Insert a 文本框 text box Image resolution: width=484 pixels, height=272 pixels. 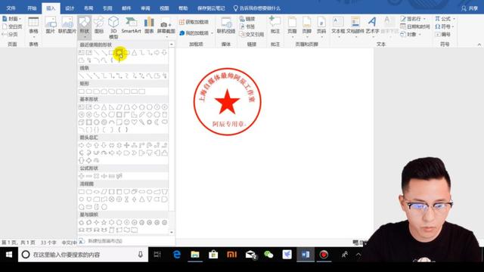(x=338, y=25)
